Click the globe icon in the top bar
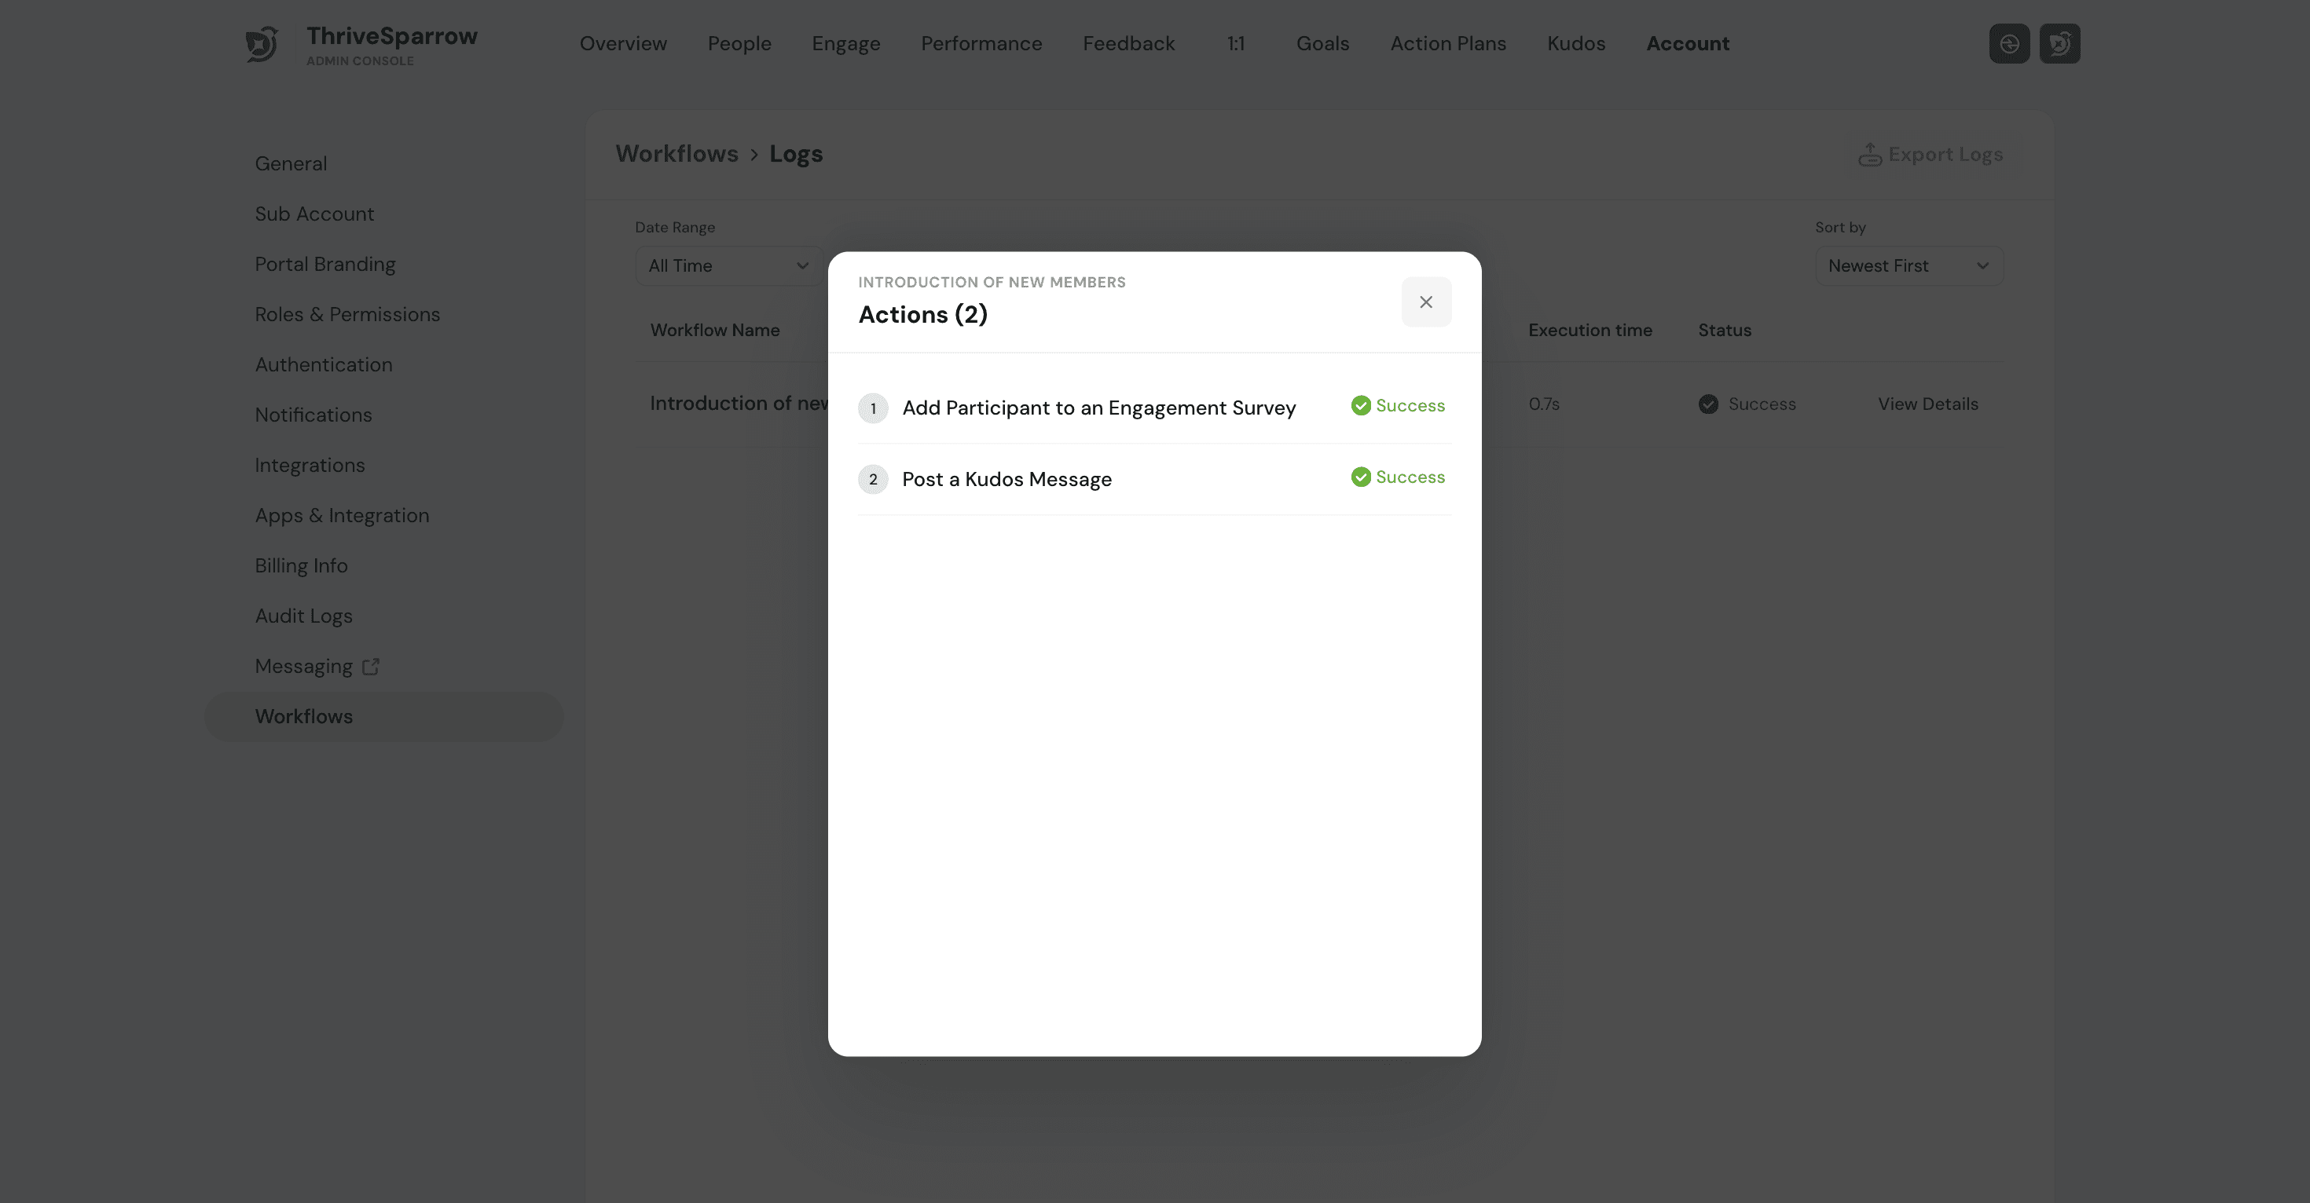This screenshot has height=1203, width=2310. pos(2009,43)
